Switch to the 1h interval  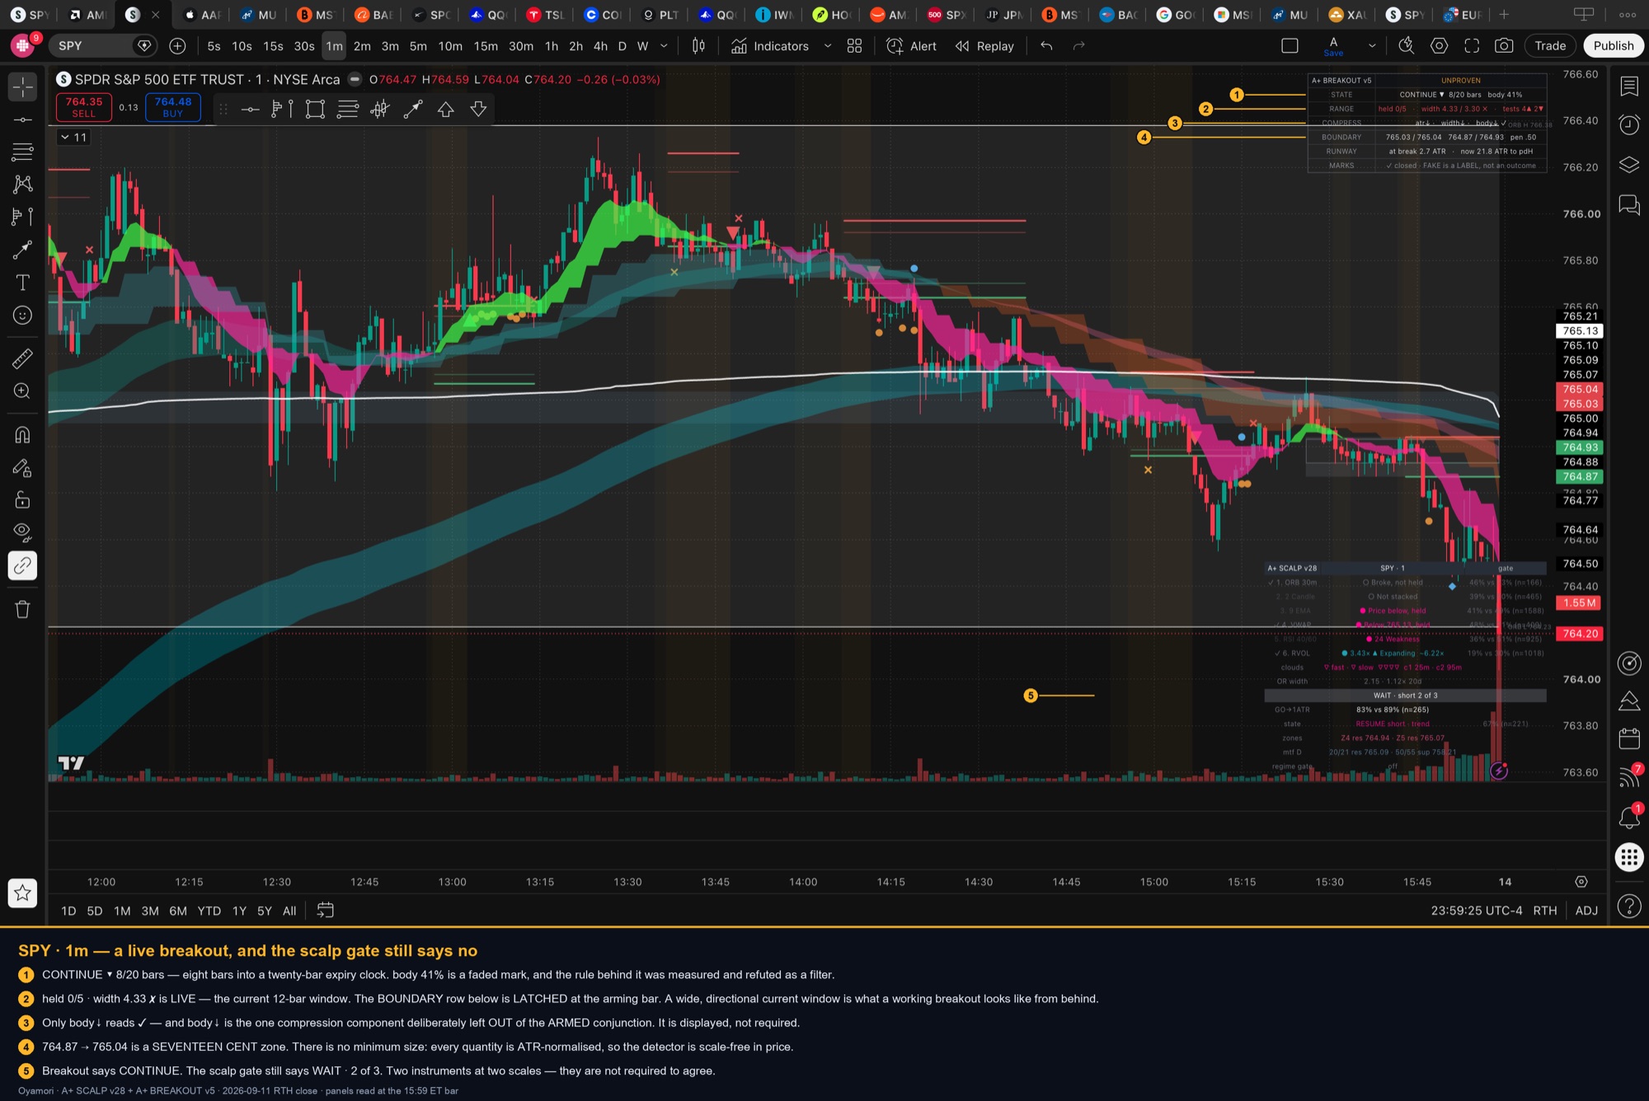click(x=552, y=46)
